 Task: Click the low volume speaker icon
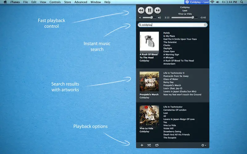pos(140,18)
